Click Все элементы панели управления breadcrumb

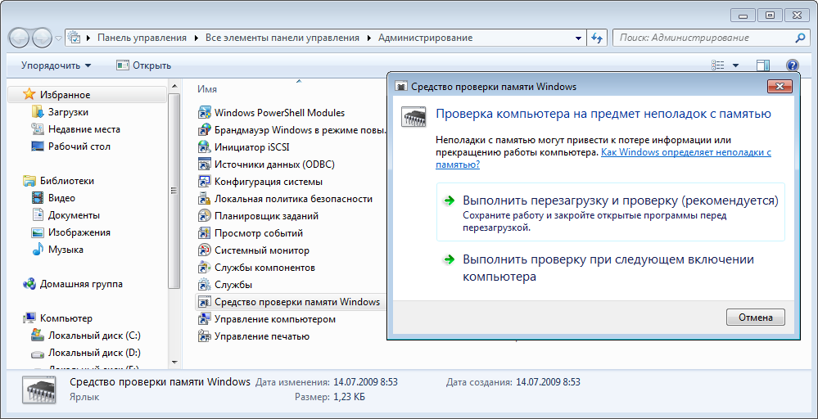[x=282, y=38]
